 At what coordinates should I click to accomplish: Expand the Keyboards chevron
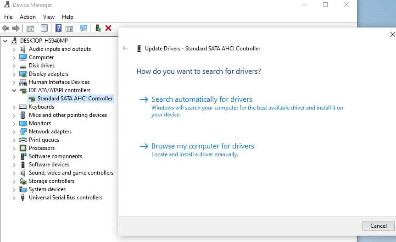tap(14, 107)
